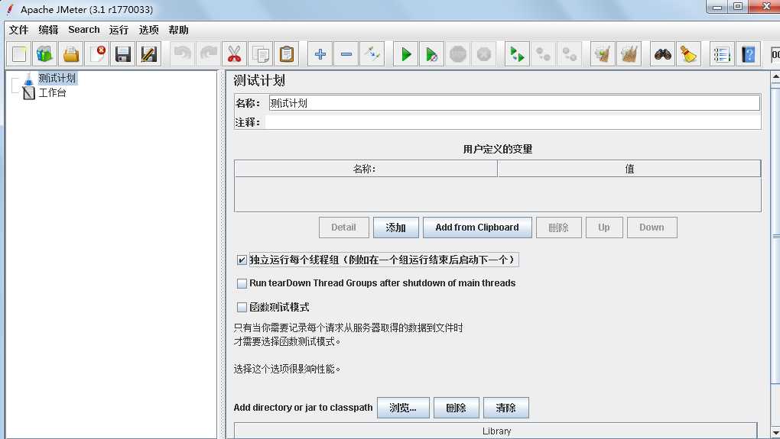This screenshot has height=439, width=780.
Task: Click the 值 column header
Action: coord(629,169)
